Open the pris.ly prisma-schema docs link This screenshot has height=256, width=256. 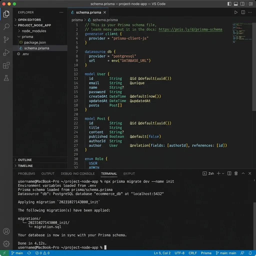click(x=190, y=29)
